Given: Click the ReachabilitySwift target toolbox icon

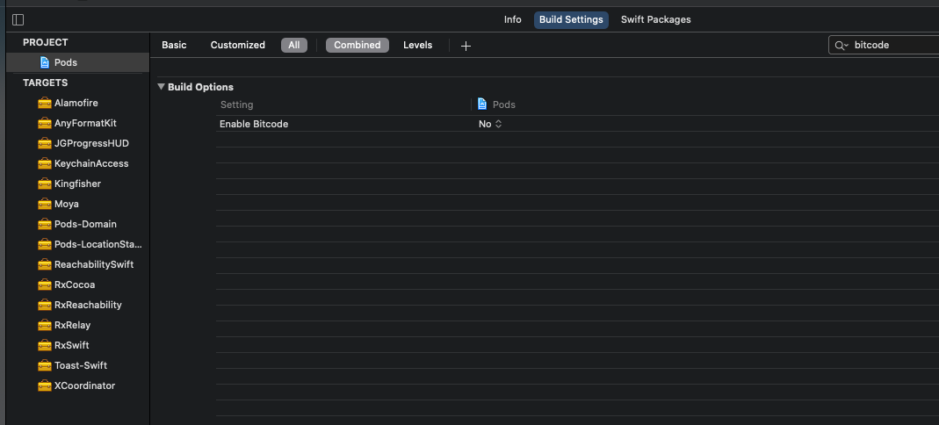Looking at the screenshot, I should (x=44, y=264).
